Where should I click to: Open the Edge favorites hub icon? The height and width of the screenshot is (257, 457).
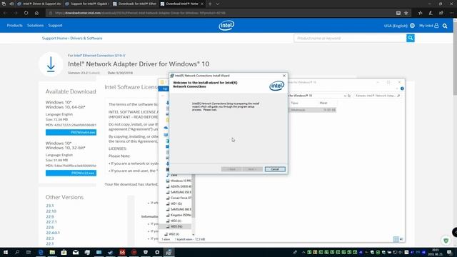(x=421, y=13)
